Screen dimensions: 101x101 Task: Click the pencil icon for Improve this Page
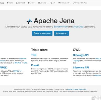click(74, 3)
